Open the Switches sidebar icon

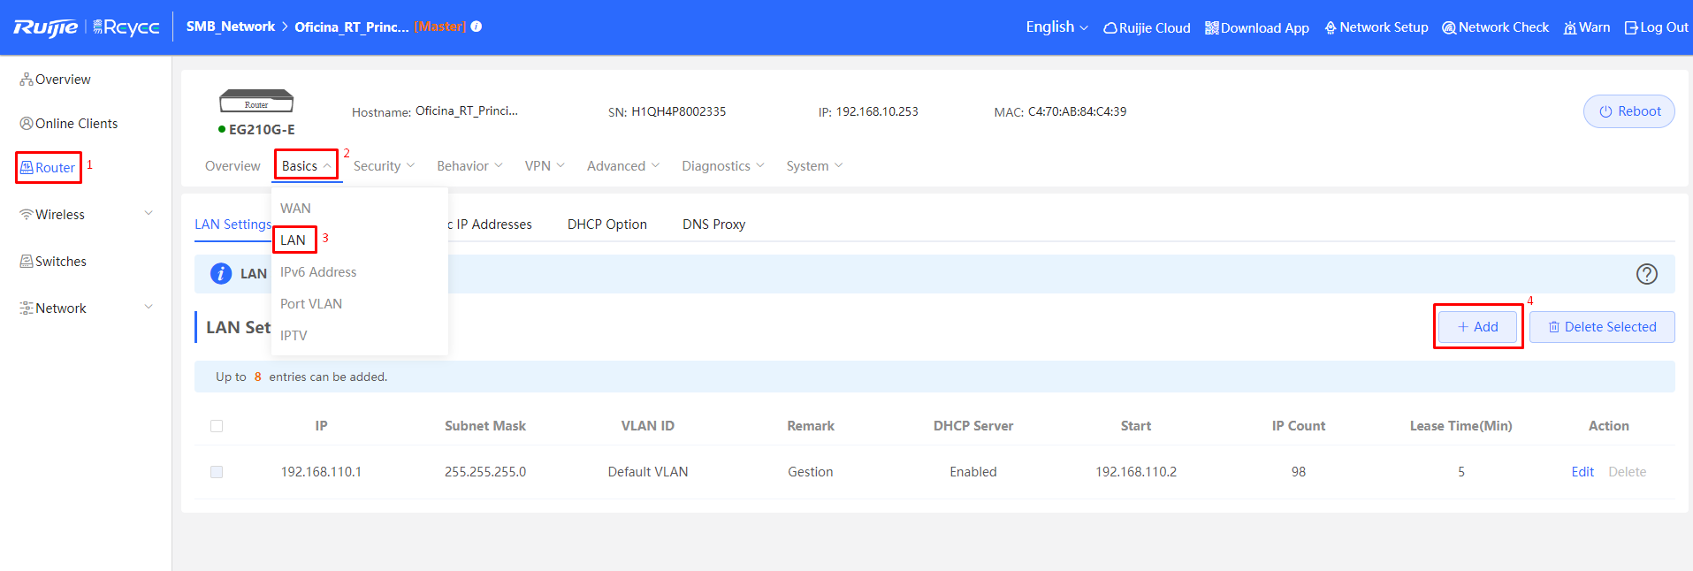[x=27, y=262]
